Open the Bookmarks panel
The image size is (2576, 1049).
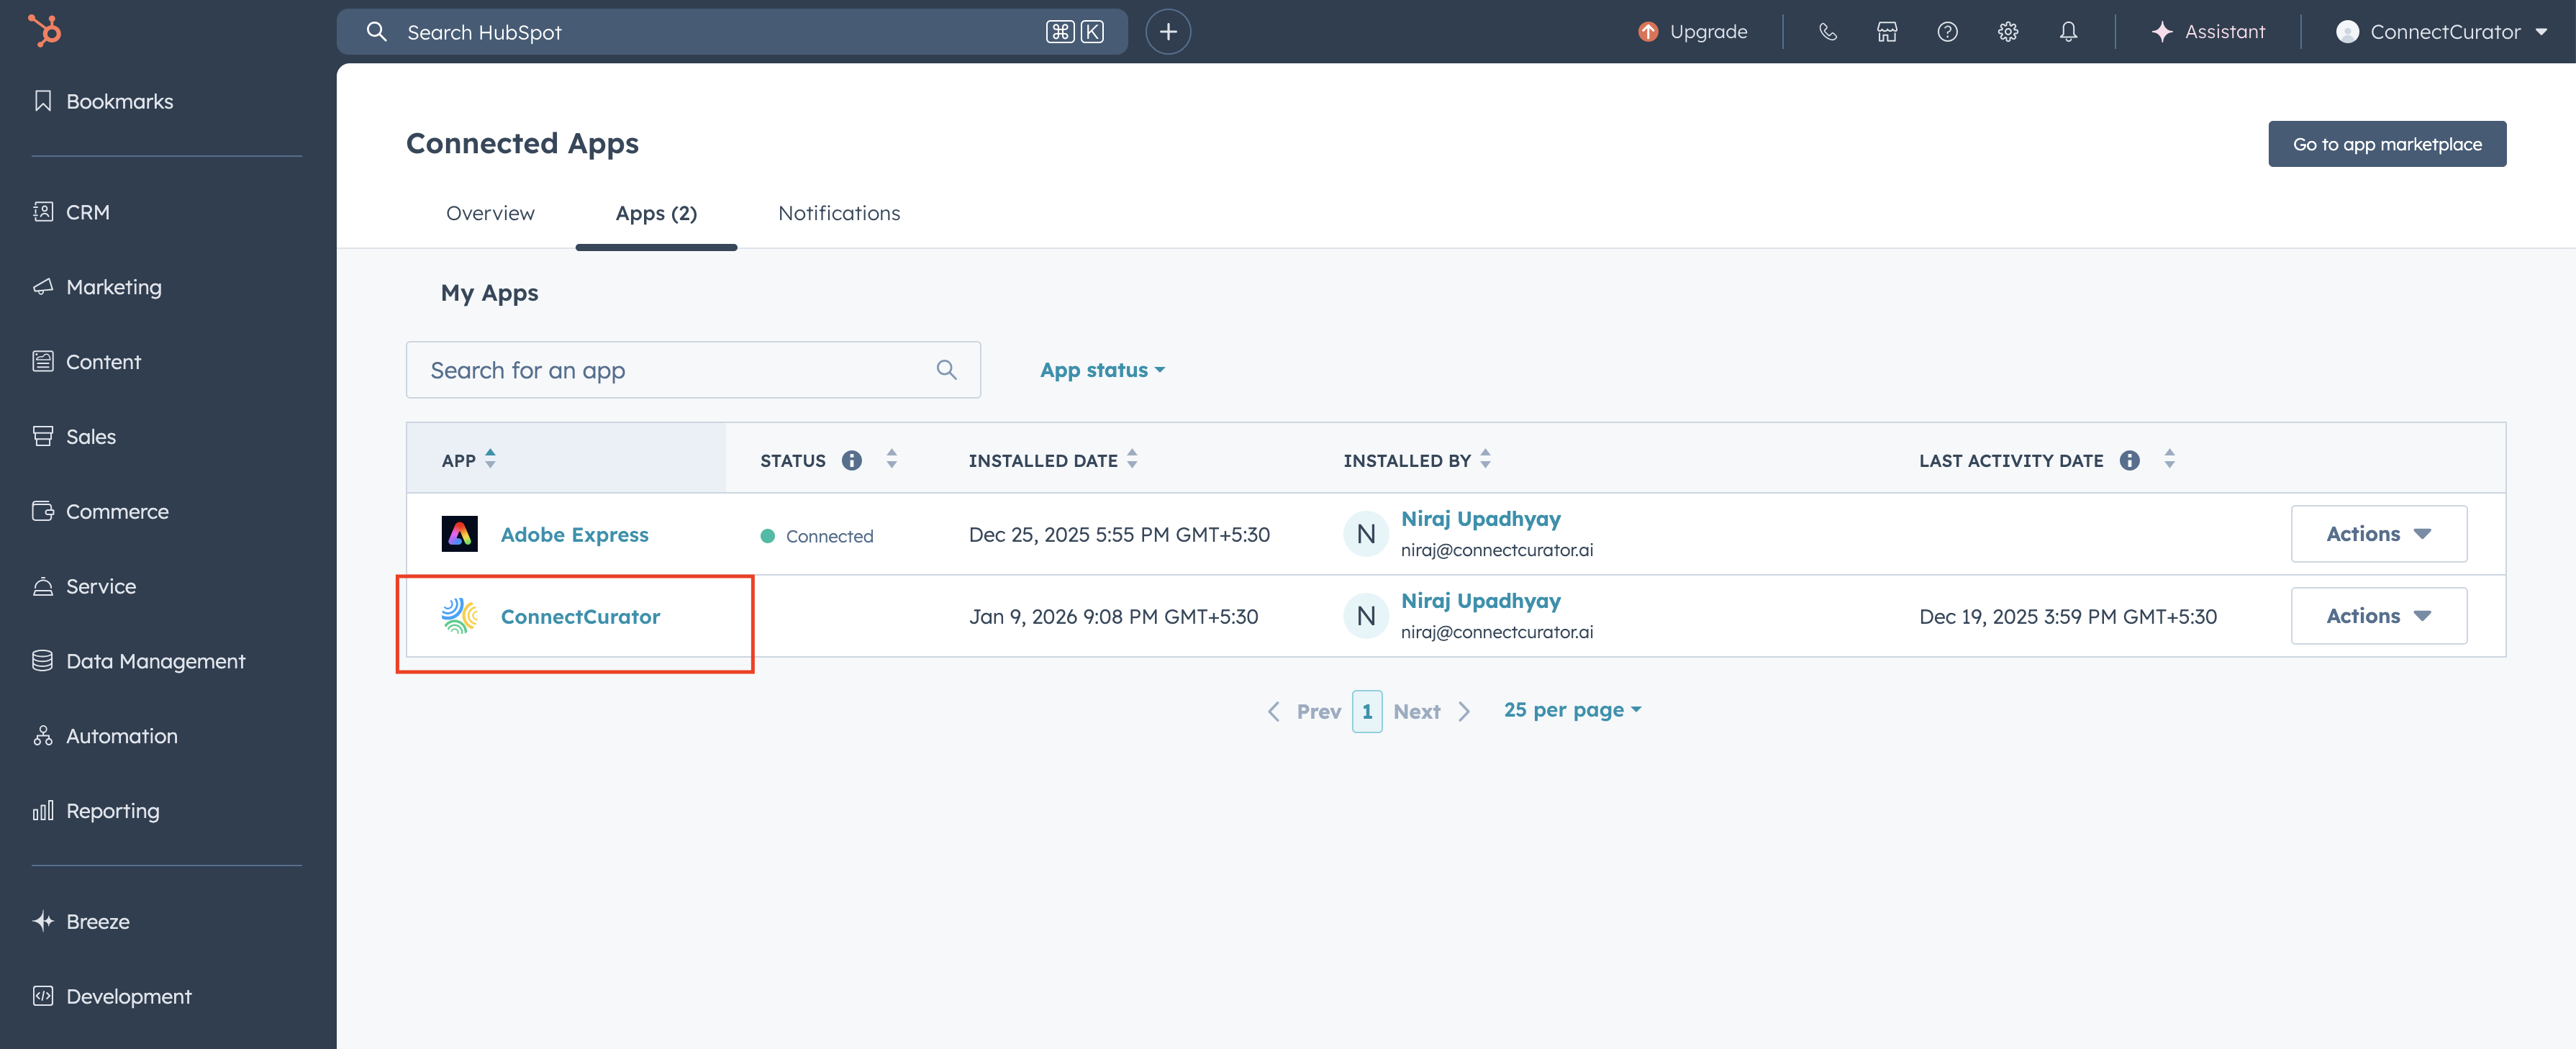[x=119, y=100]
